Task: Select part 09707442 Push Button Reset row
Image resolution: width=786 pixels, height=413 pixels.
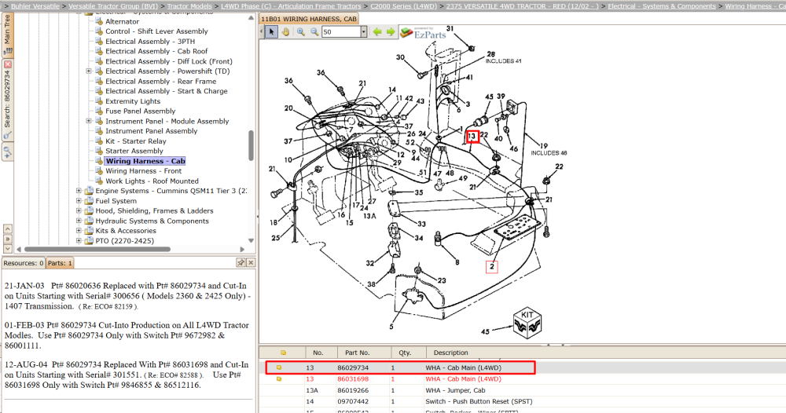Action: (x=523, y=401)
